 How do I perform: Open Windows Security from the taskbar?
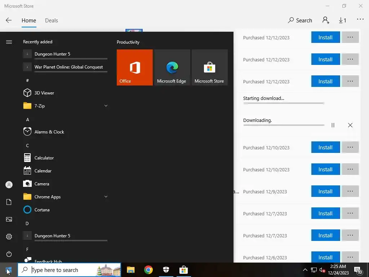pos(166,270)
